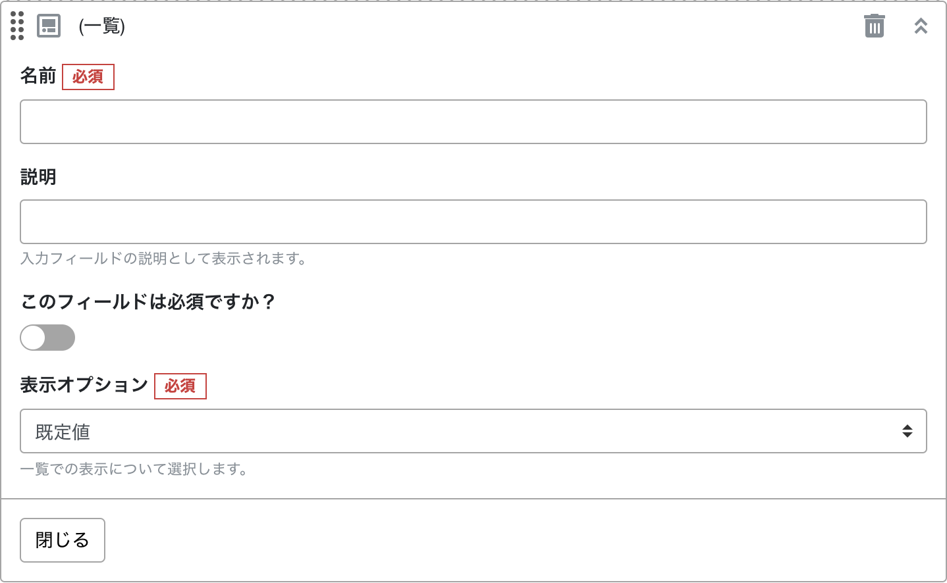
Task: Delete the field with the trash icon
Action: (874, 26)
